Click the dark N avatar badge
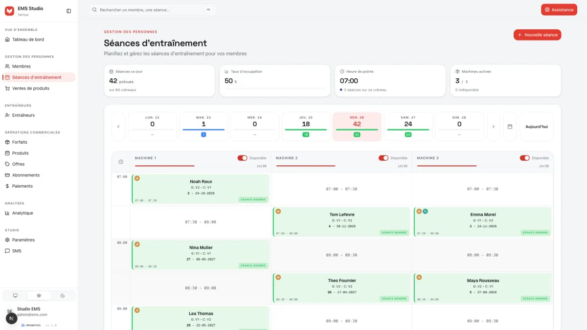This screenshot has height=330, width=587. tap(11, 318)
